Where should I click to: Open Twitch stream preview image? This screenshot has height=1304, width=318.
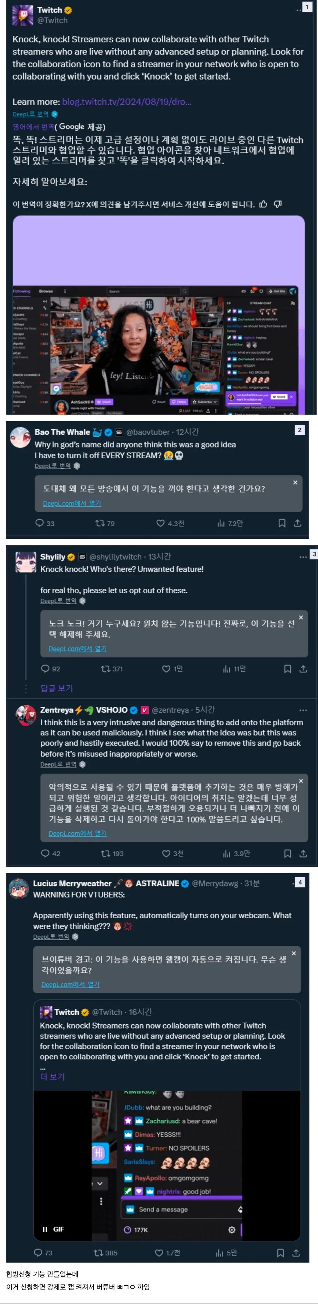[x=159, y=315]
